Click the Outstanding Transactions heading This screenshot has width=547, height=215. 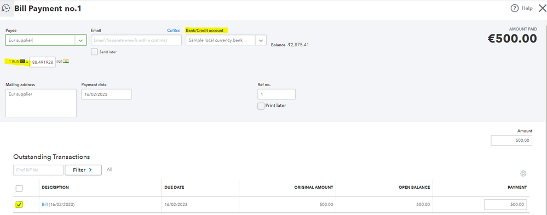[51, 157]
